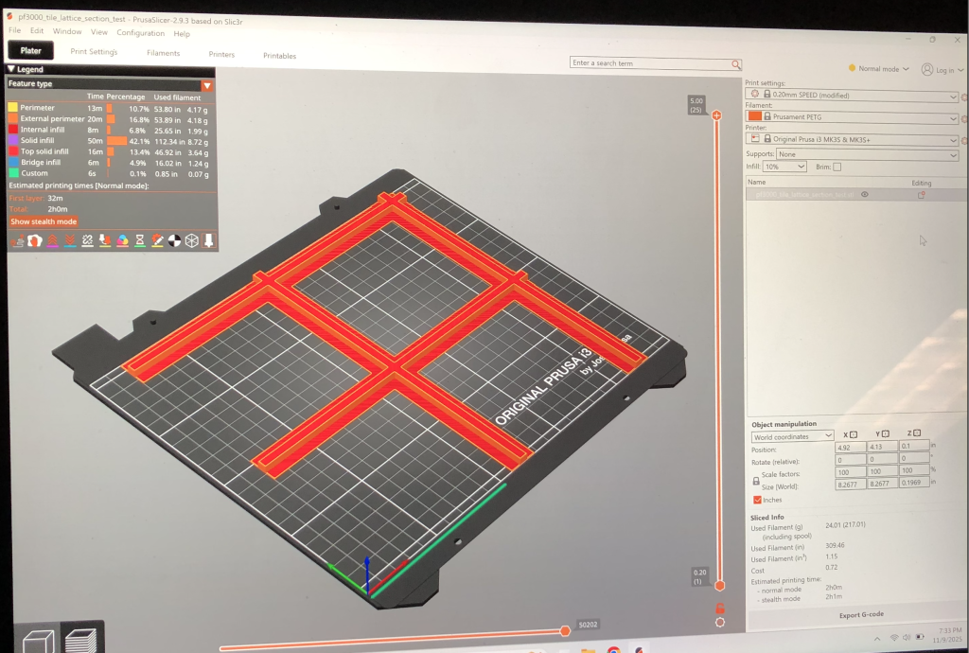Uncheck the Inches checkbox

757,500
